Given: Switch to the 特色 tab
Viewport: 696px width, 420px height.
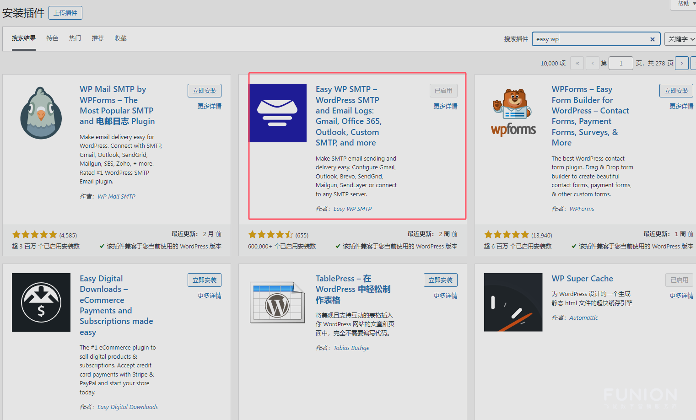Looking at the screenshot, I should (x=52, y=38).
